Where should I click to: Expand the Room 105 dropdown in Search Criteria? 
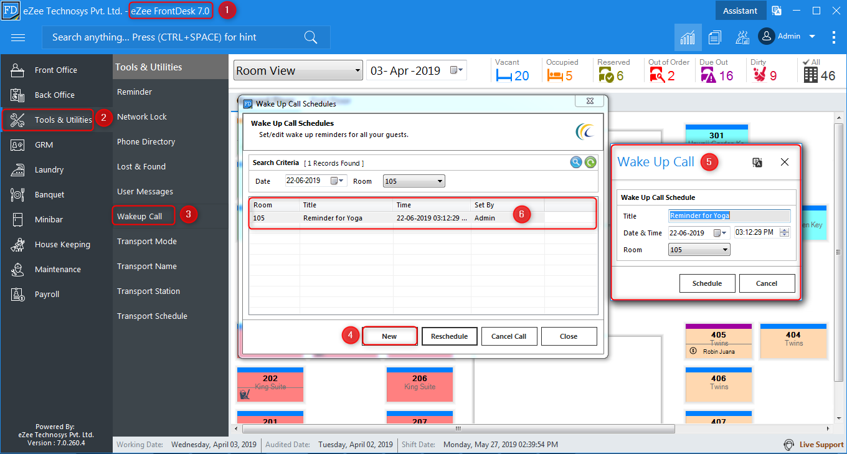tap(440, 181)
